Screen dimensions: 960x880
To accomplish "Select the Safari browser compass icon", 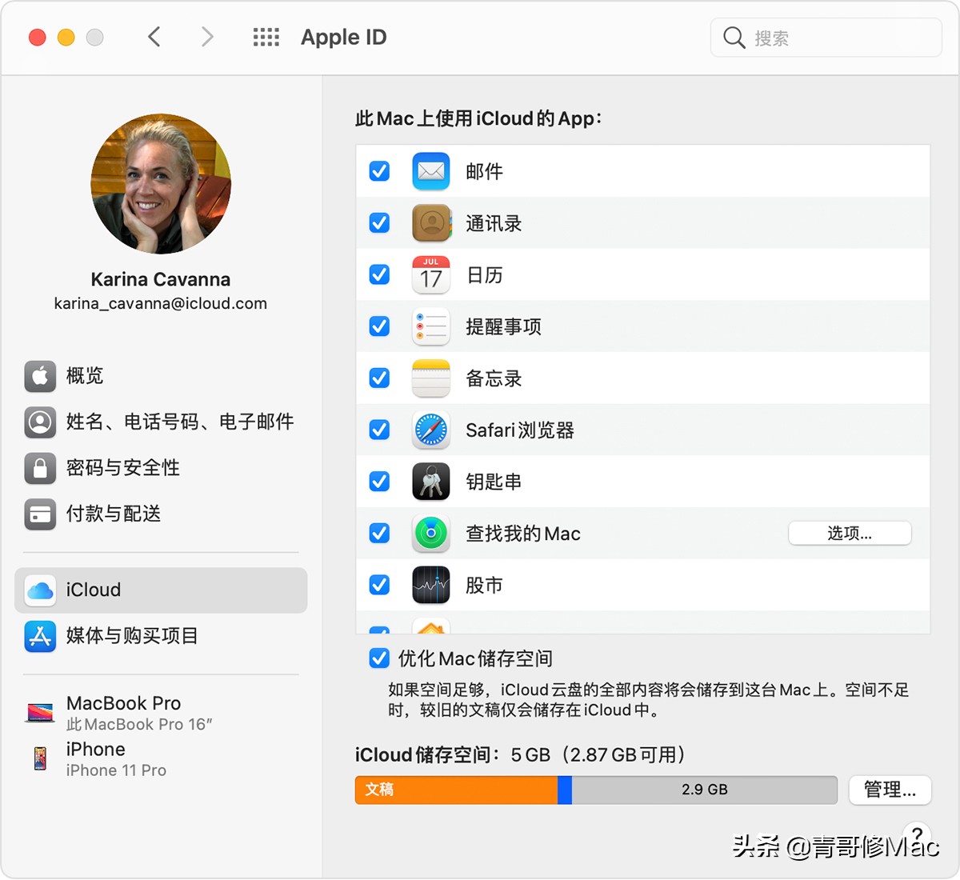I will [431, 430].
